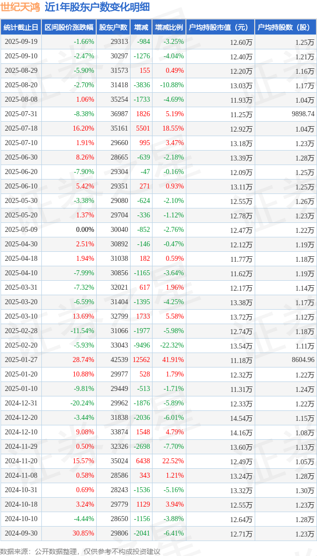Select the 增减比例 column header

point(168,27)
